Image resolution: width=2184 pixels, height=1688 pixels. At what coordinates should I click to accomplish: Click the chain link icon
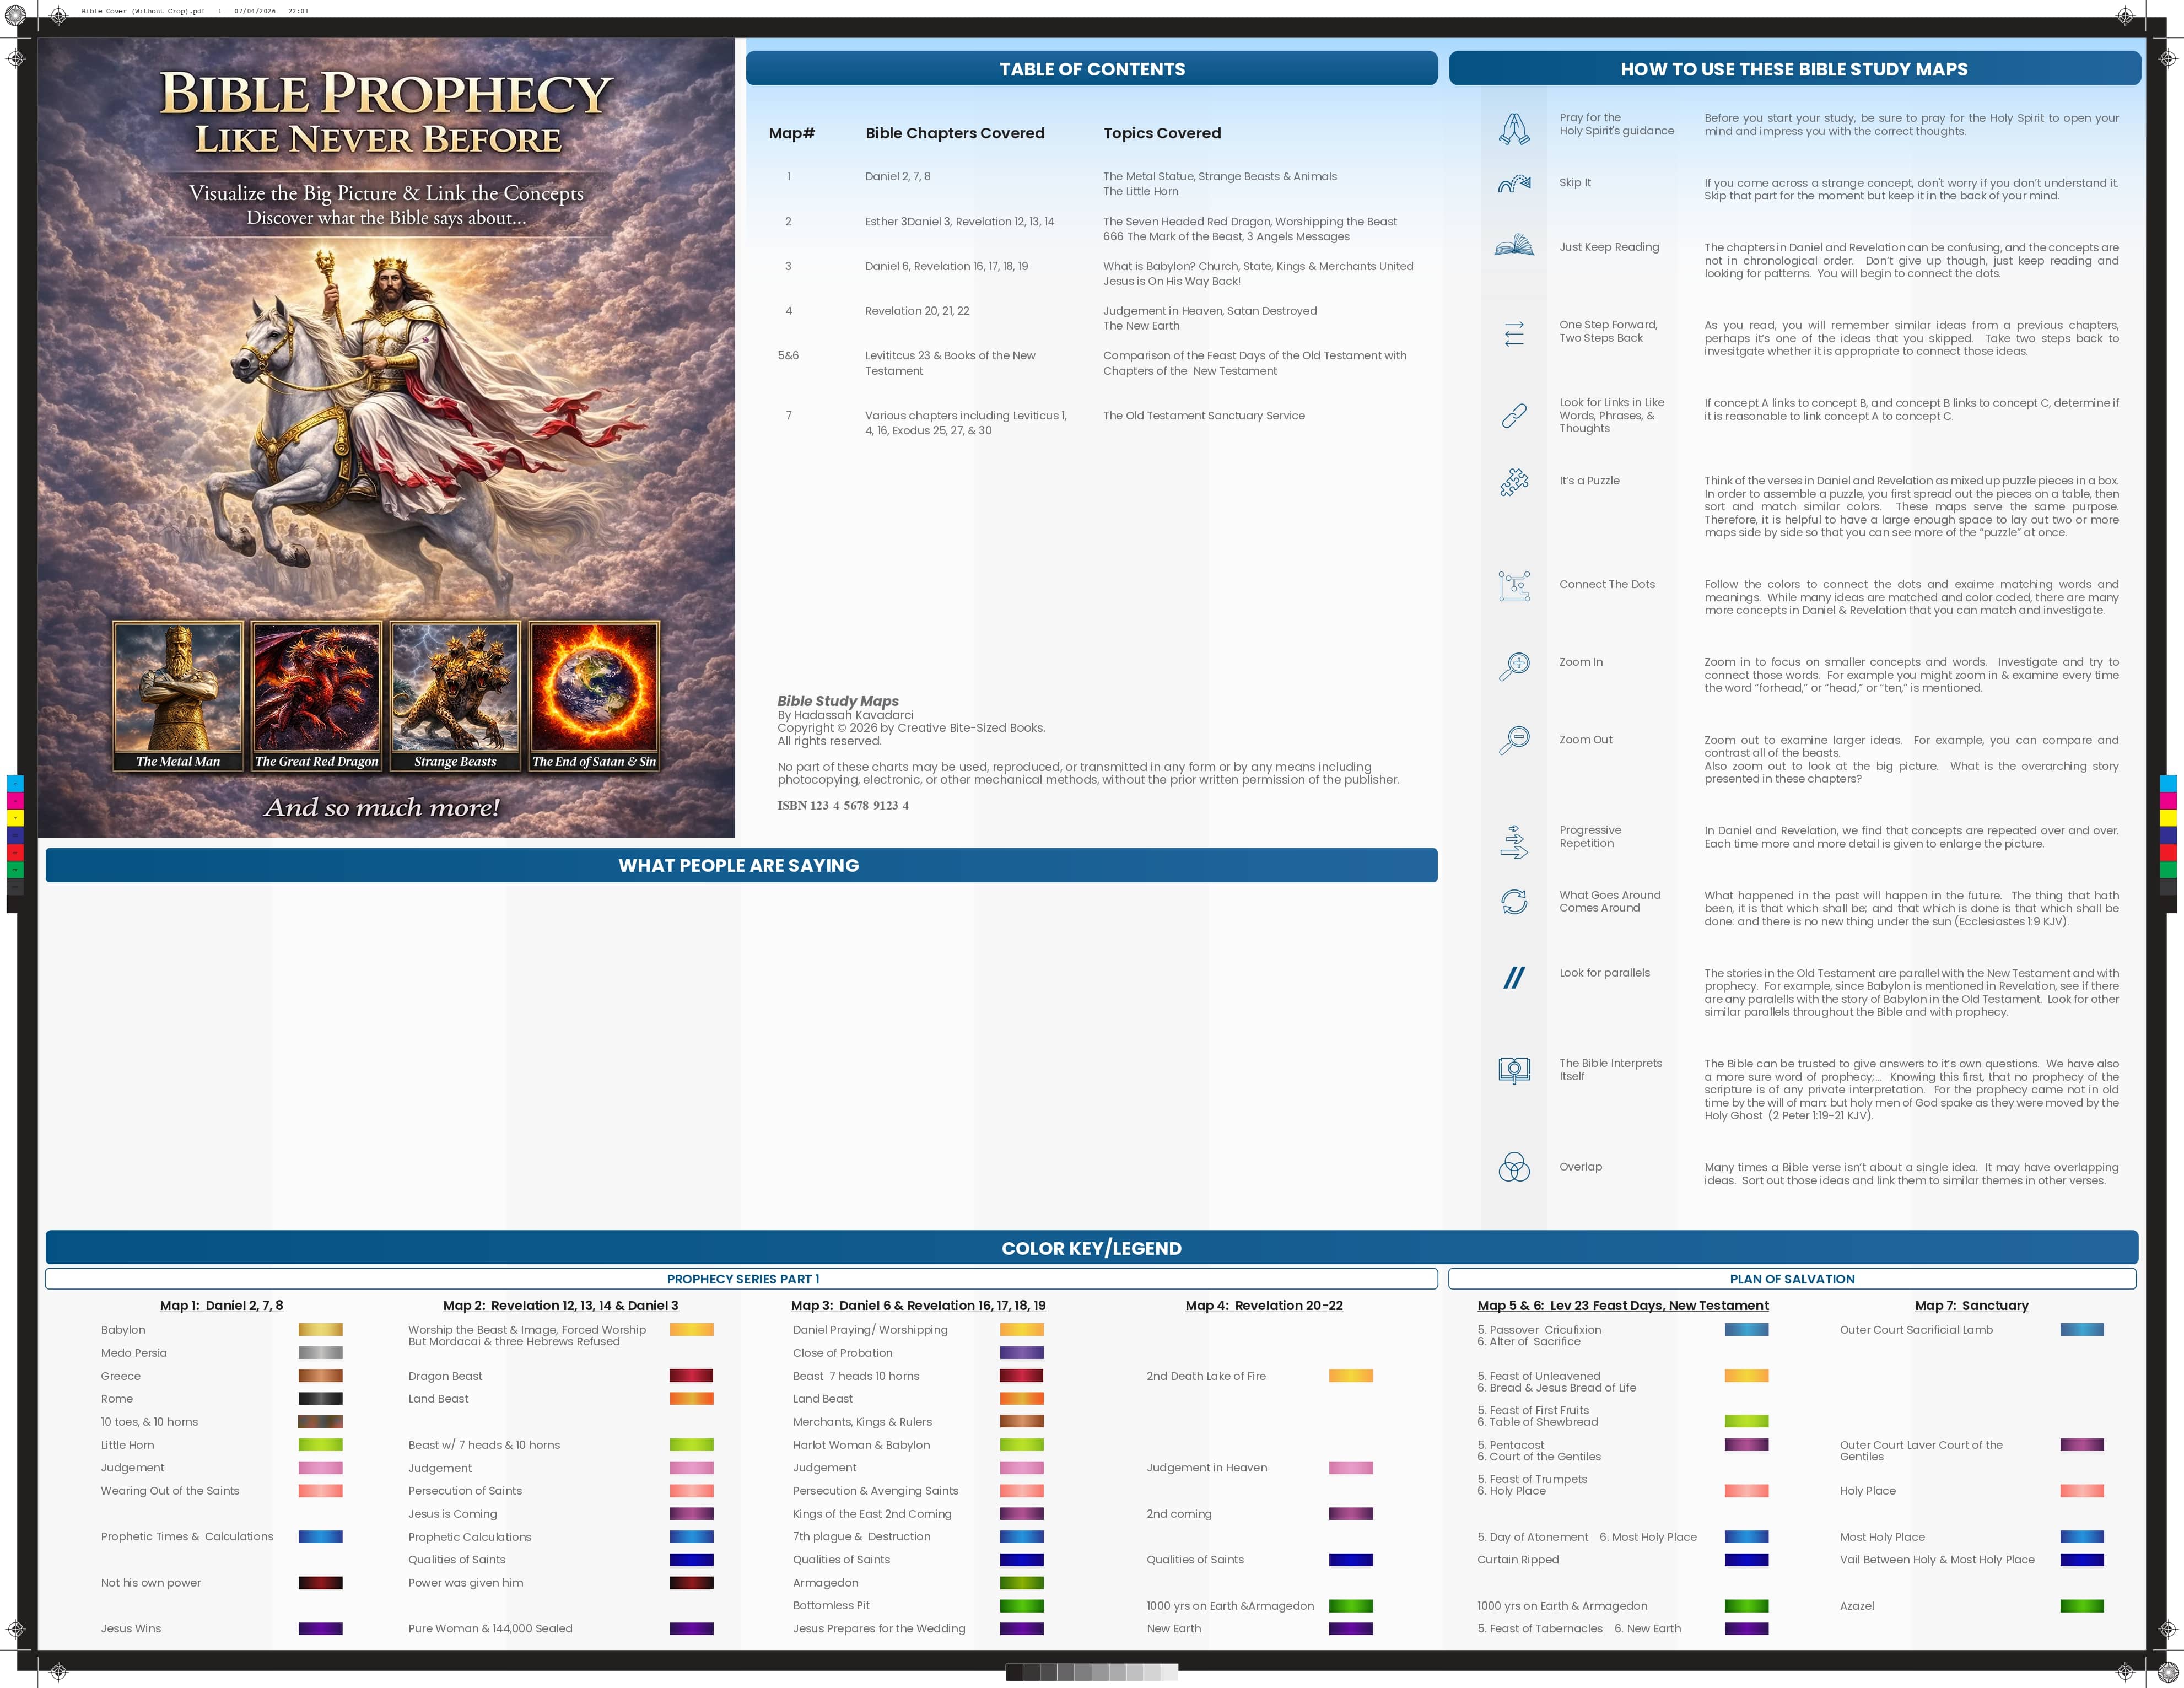point(1514,415)
